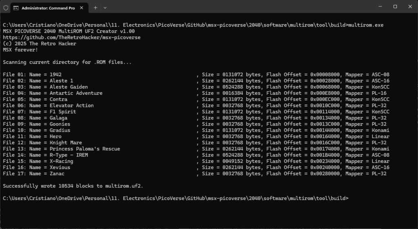Click the R-Type - IREM file name
Viewport: 418px width, 229px height.
[x=68, y=155]
